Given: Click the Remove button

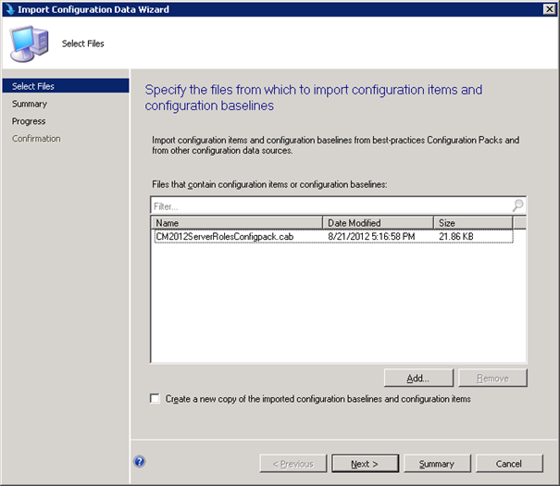Looking at the screenshot, I should (492, 379).
